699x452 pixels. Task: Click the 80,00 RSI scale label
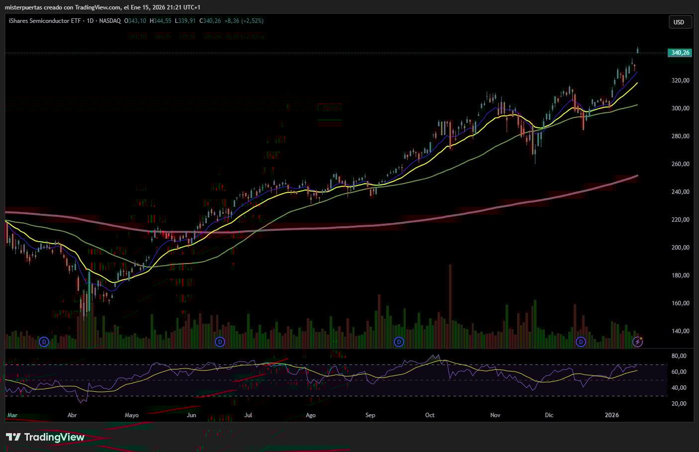[x=679, y=356]
